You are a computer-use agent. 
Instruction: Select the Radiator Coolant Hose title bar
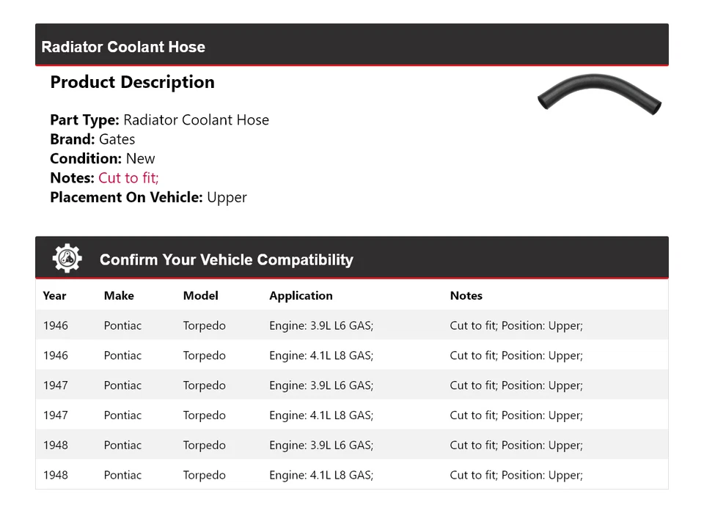123,47
